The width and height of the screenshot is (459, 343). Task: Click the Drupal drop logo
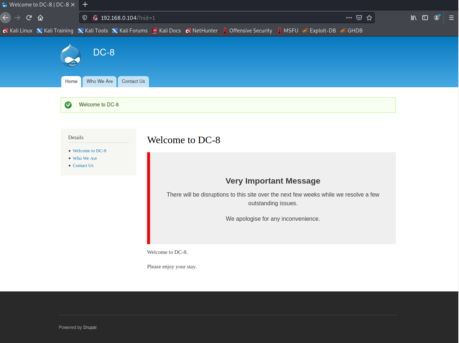[71, 55]
